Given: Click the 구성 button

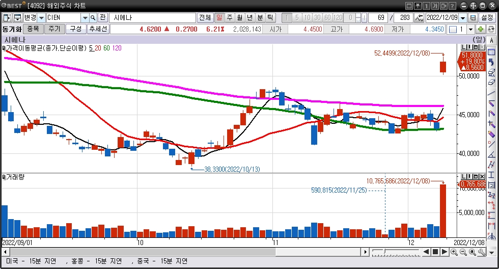Looking at the screenshot, I should (76, 29).
